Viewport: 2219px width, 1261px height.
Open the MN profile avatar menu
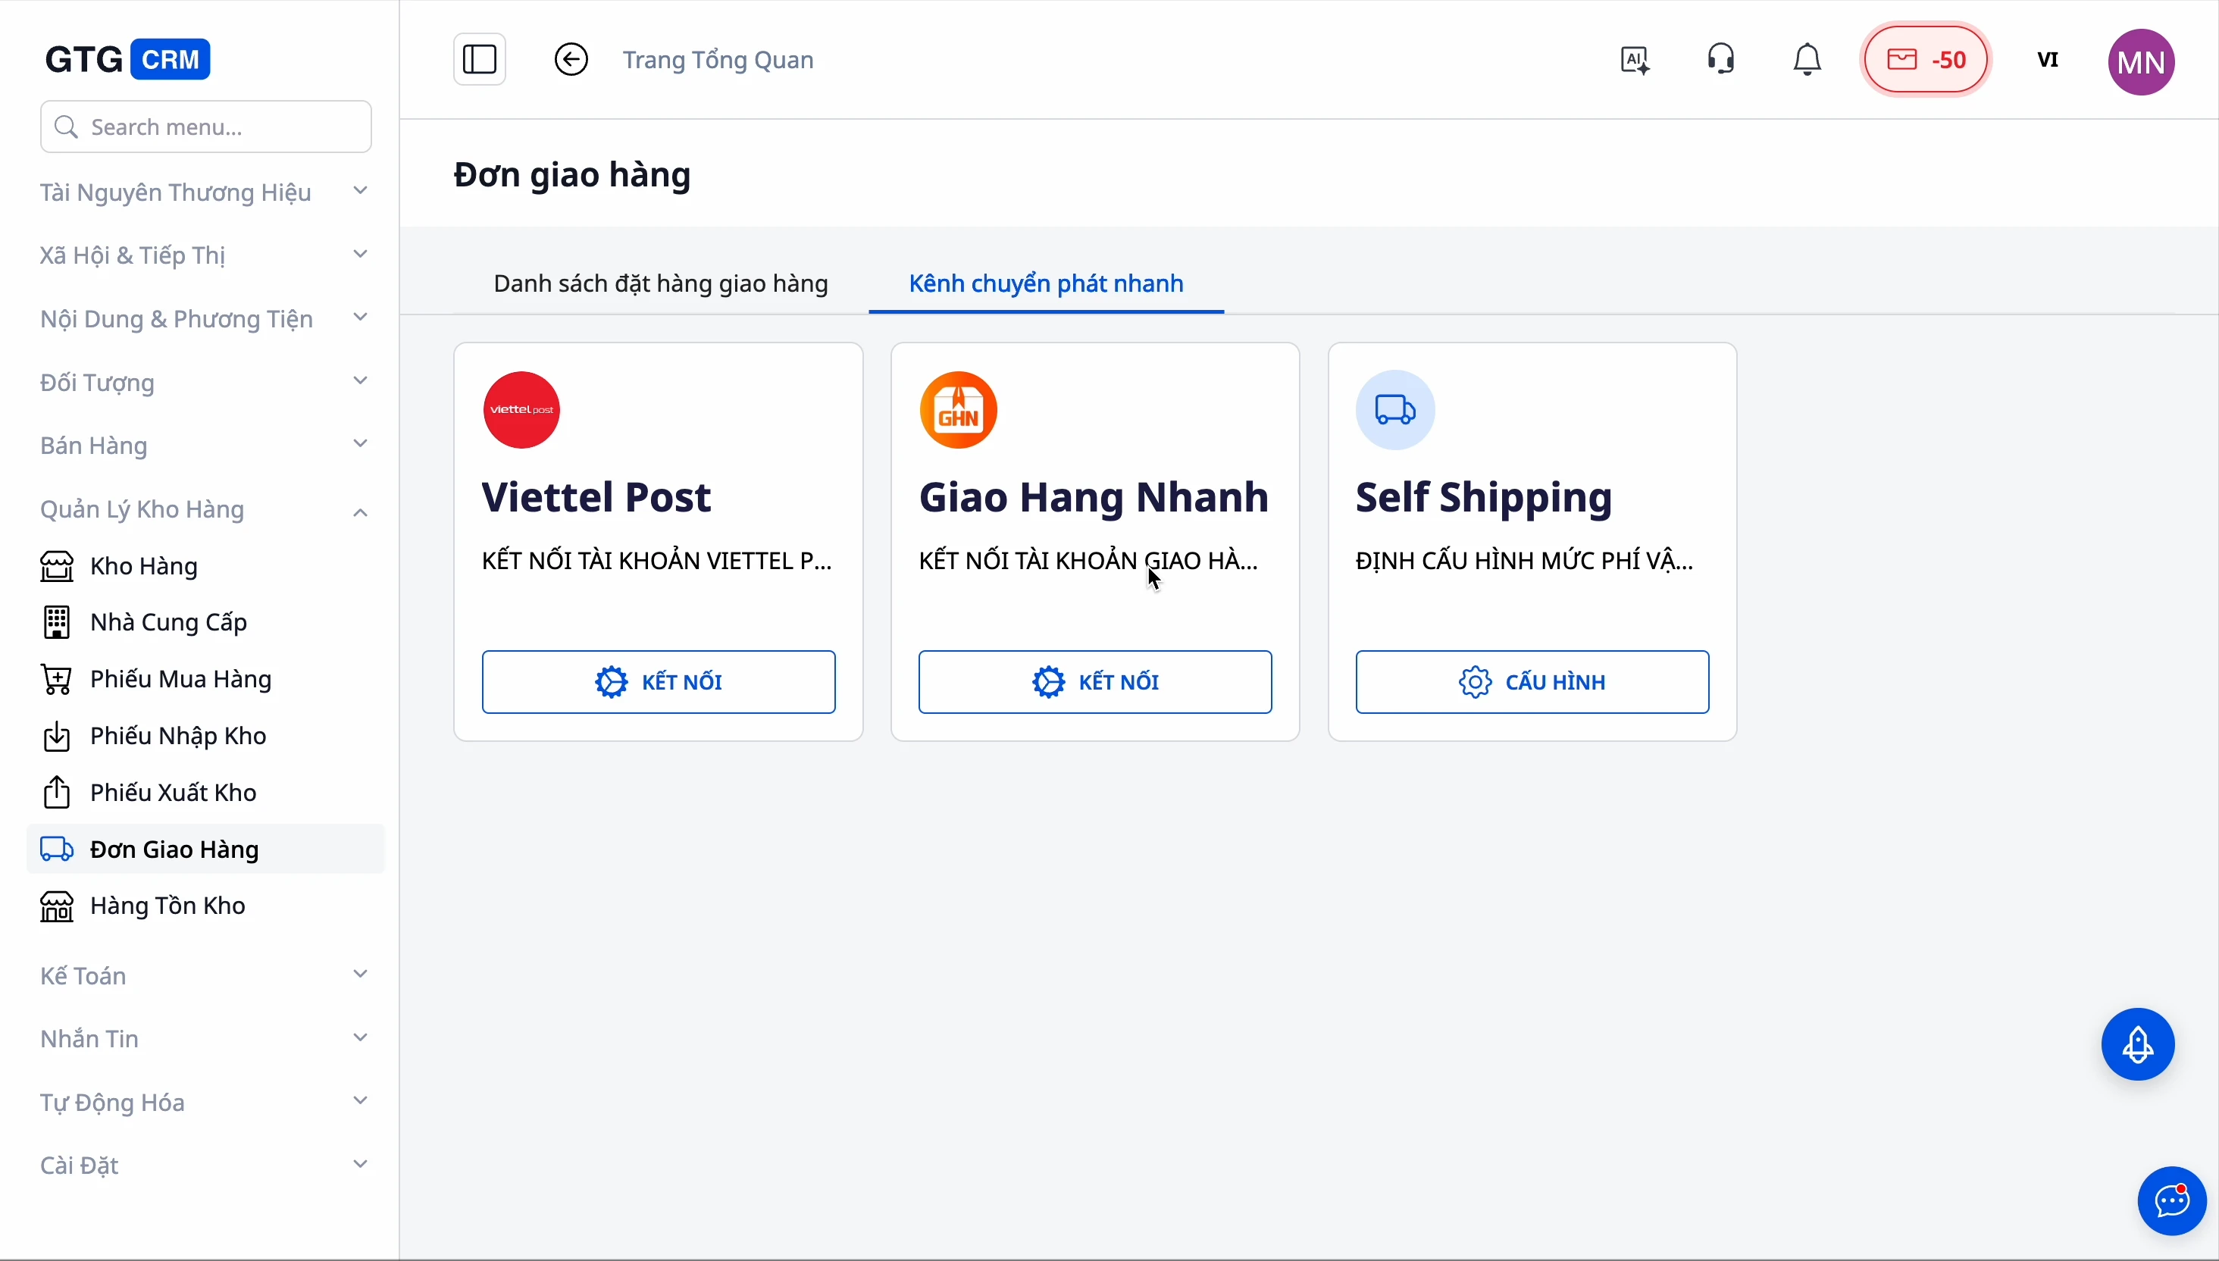click(2139, 61)
